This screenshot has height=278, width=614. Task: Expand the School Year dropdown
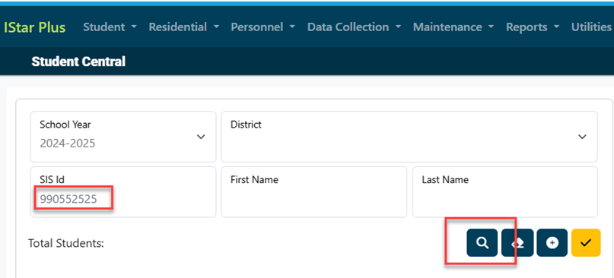(x=123, y=137)
